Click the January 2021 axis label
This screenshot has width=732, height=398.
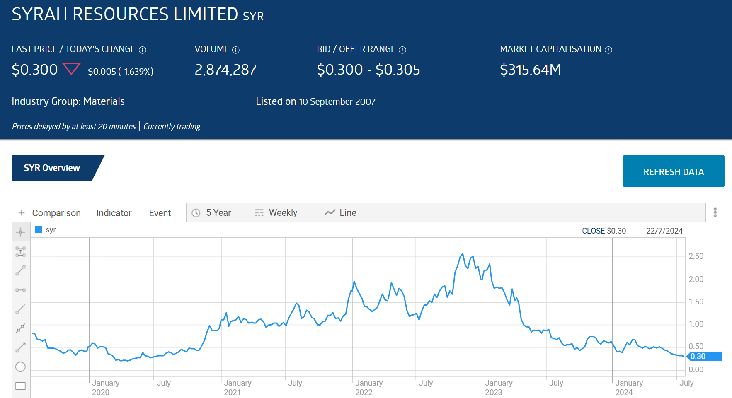point(238,387)
